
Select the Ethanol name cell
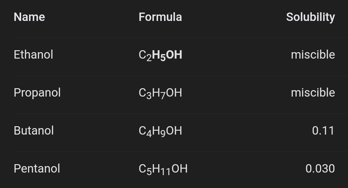pyautogui.click(x=34, y=55)
